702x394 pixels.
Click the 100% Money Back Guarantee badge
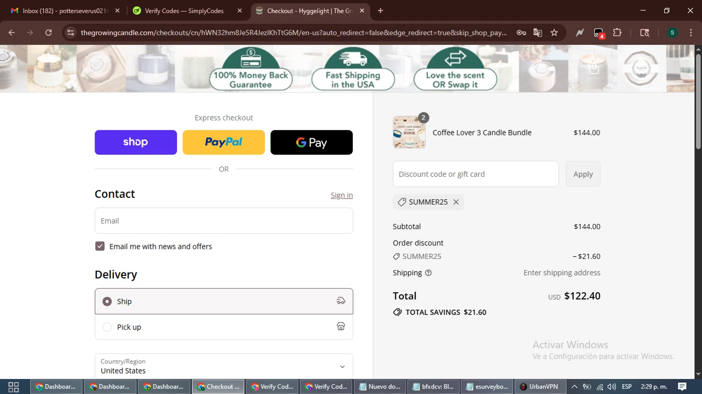pos(250,69)
